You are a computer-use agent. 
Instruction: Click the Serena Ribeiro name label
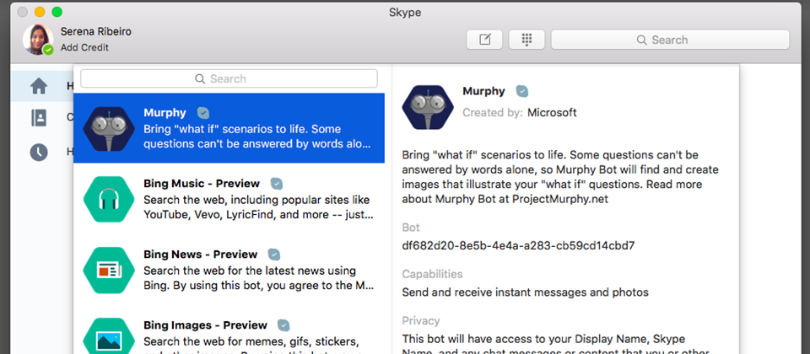tap(96, 31)
